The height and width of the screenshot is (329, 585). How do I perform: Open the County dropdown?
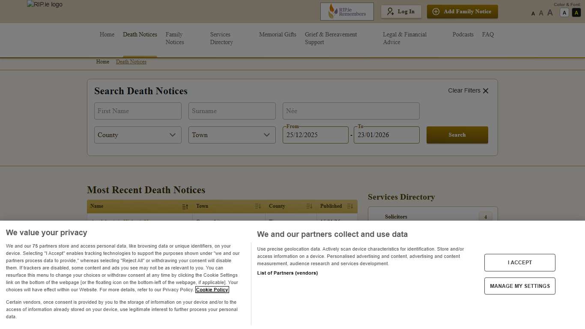coord(137,135)
